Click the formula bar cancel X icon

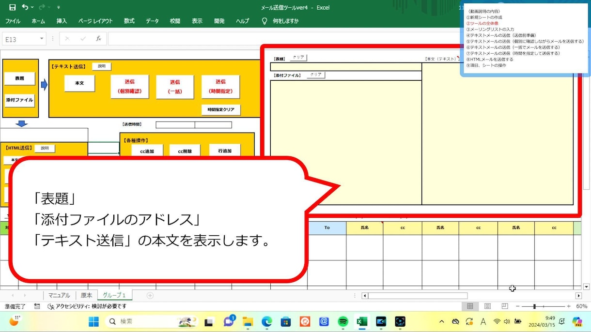[67, 39]
